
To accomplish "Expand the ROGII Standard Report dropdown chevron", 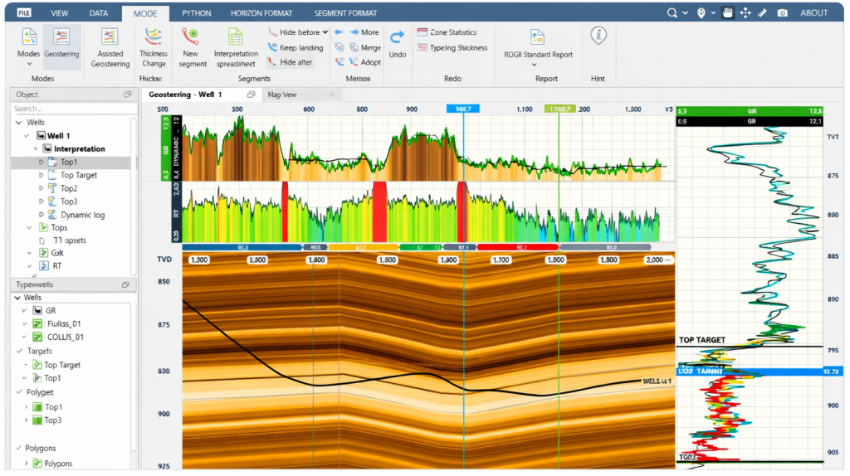I will point(534,65).
